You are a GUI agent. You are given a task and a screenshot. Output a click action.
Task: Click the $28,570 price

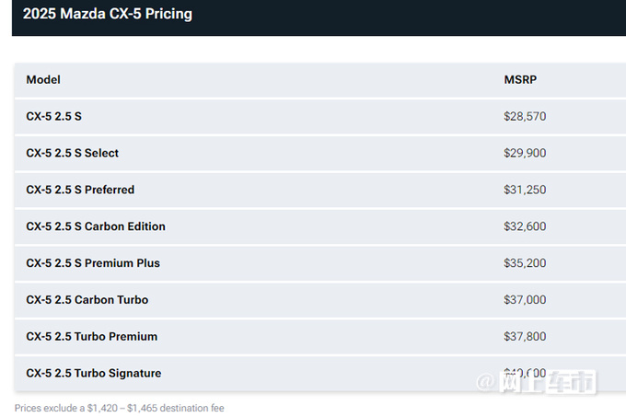(525, 117)
